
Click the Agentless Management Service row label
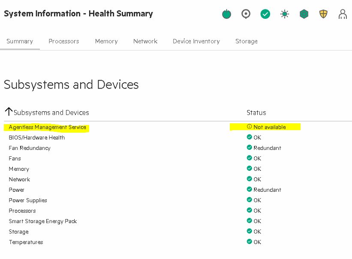(47, 127)
